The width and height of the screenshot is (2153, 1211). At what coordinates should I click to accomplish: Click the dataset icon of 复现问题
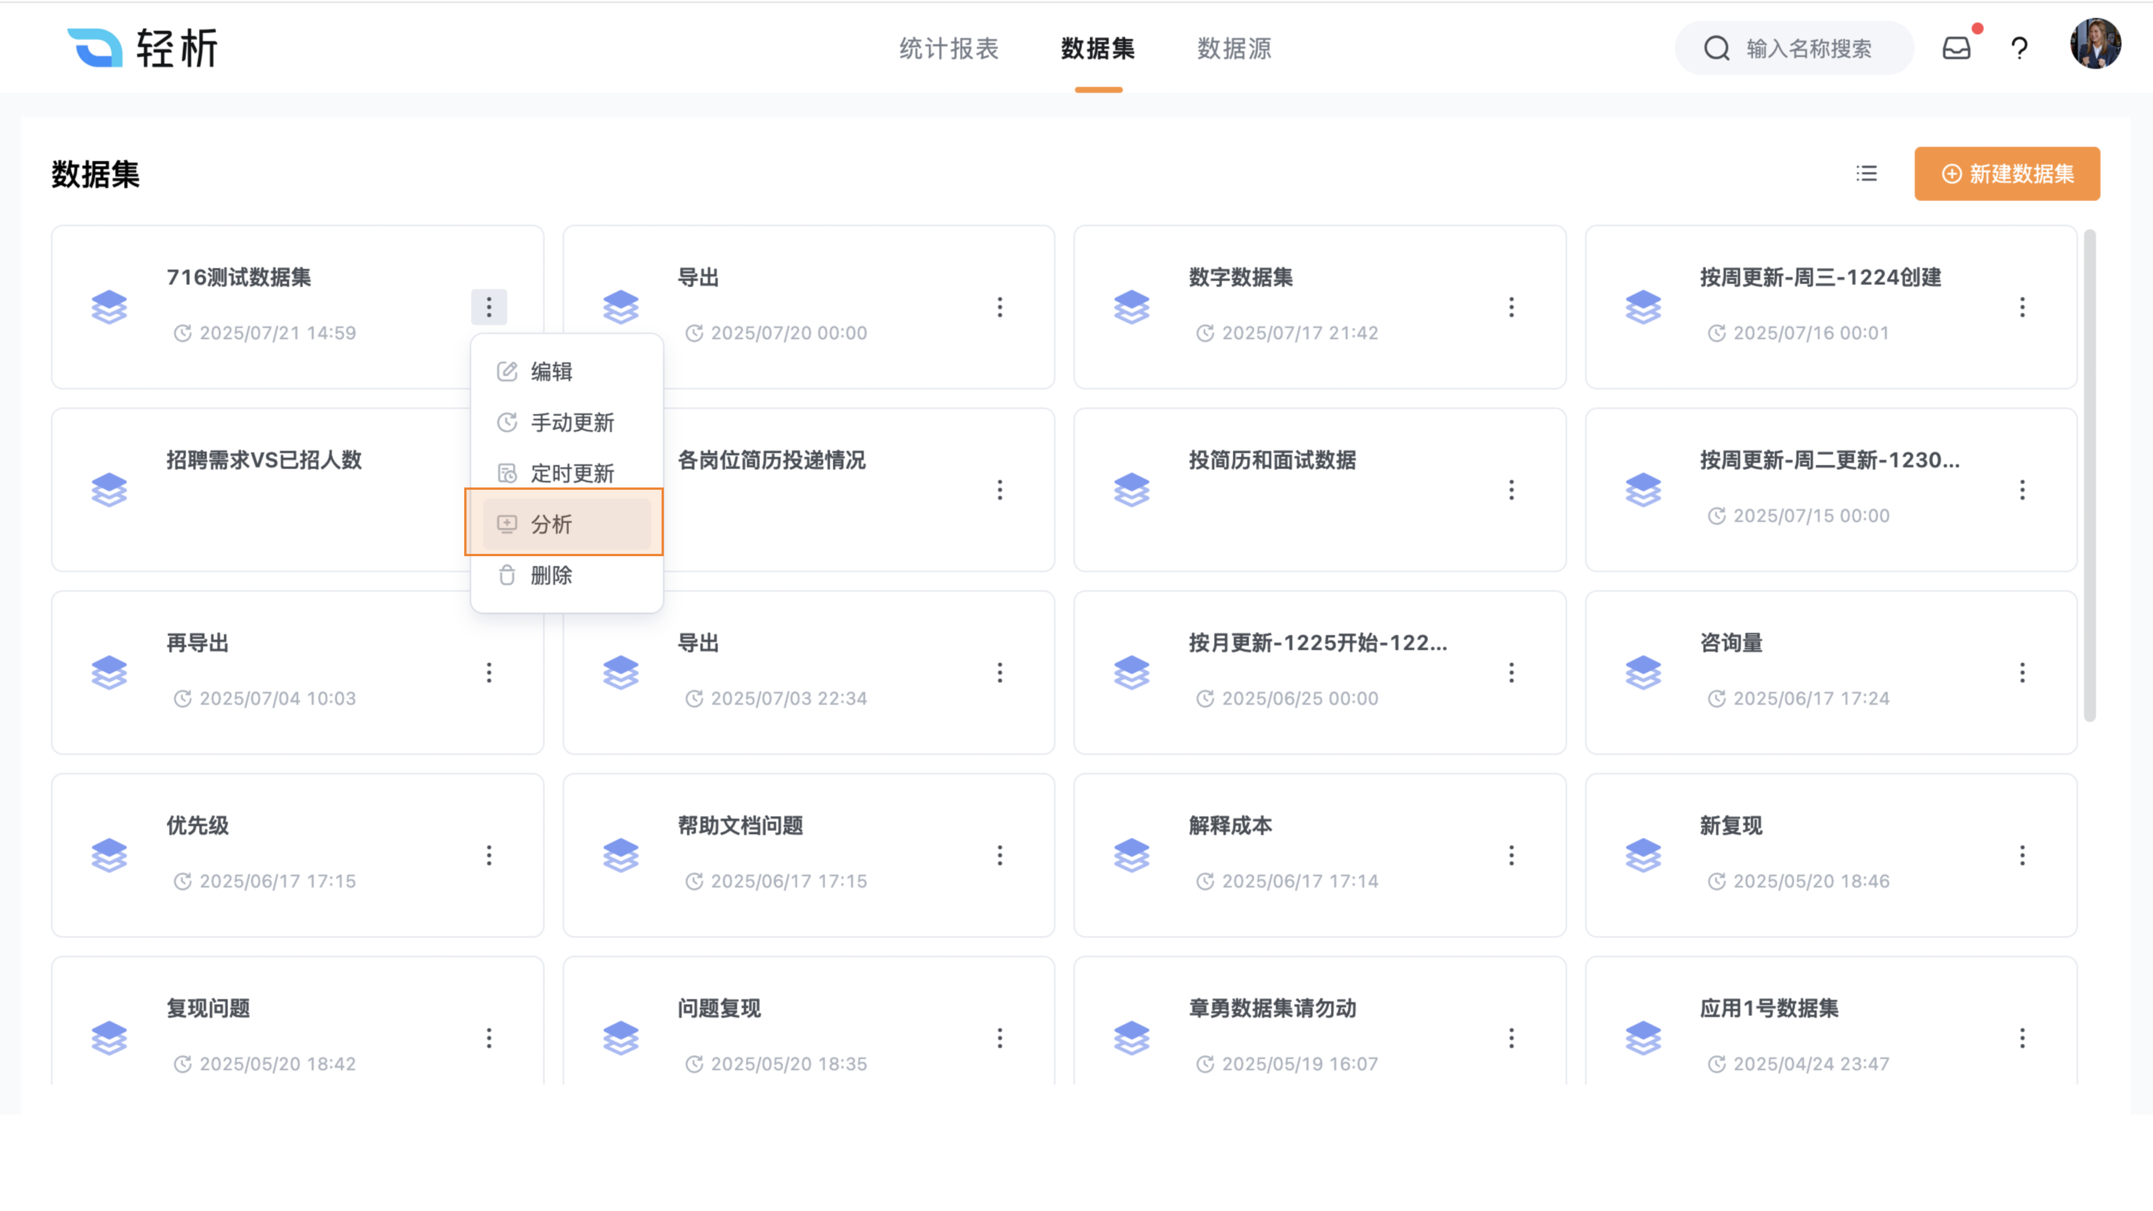click(110, 1038)
